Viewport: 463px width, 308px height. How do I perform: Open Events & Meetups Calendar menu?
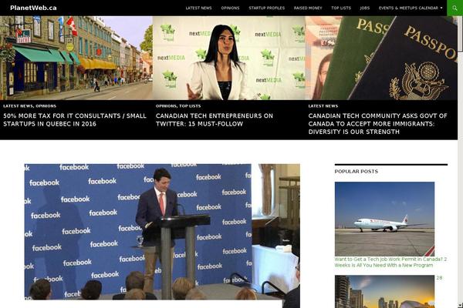pyautogui.click(x=408, y=8)
